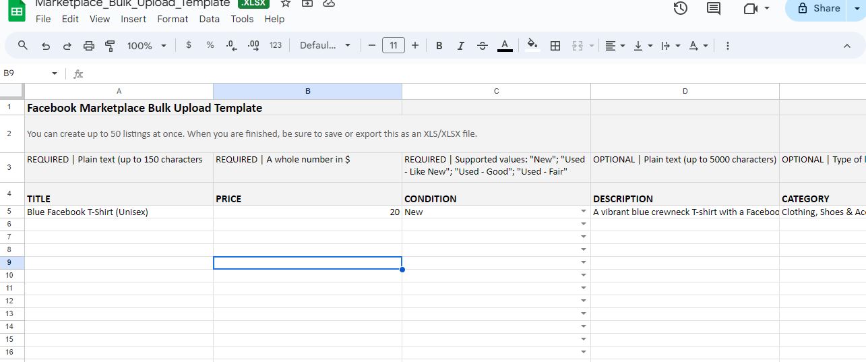
Task: Decrease font size minus button
Action: [371, 45]
